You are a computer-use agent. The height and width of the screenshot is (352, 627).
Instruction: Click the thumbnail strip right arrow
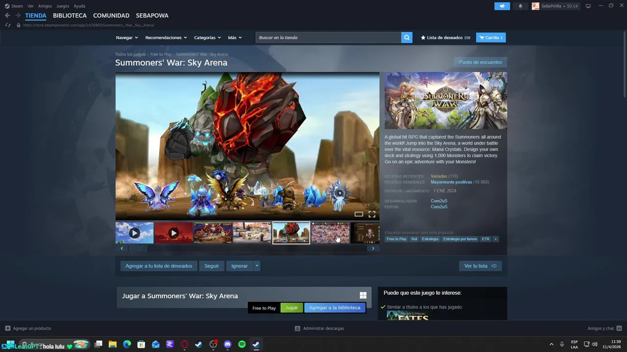click(373, 248)
